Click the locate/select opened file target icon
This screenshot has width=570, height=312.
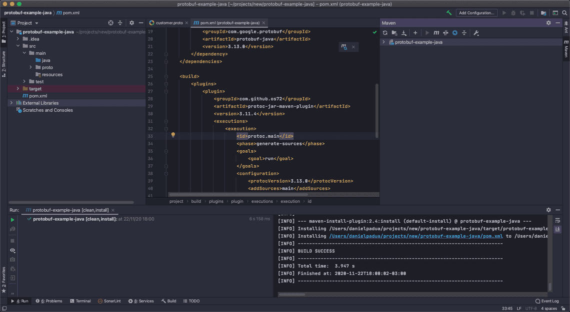111,23
